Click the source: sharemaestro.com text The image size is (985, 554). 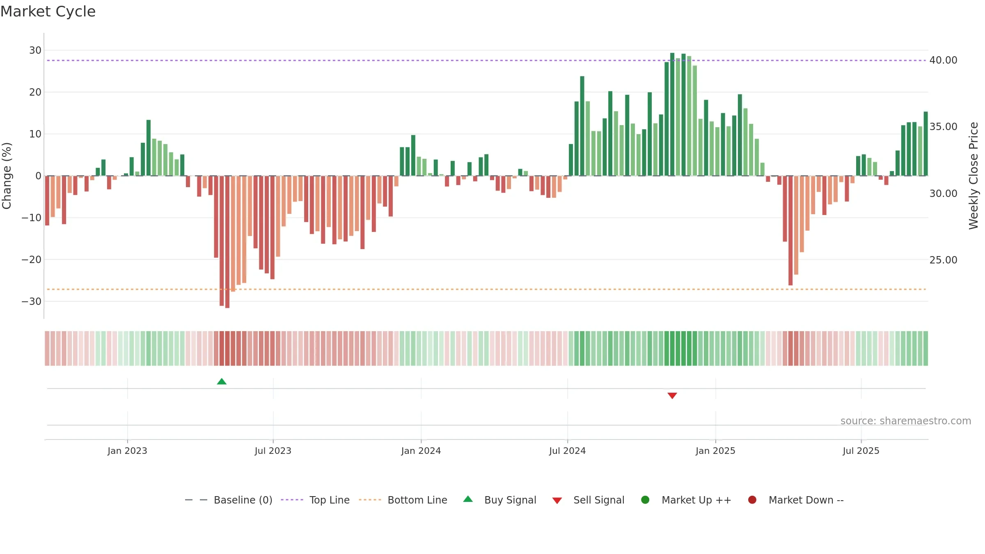[906, 421]
